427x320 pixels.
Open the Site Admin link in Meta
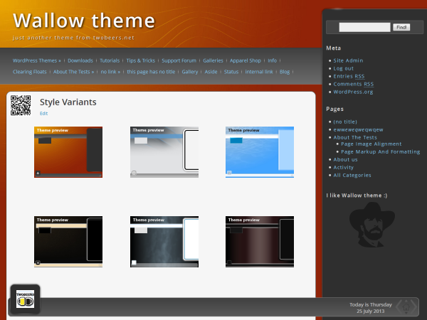click(348, 60)
